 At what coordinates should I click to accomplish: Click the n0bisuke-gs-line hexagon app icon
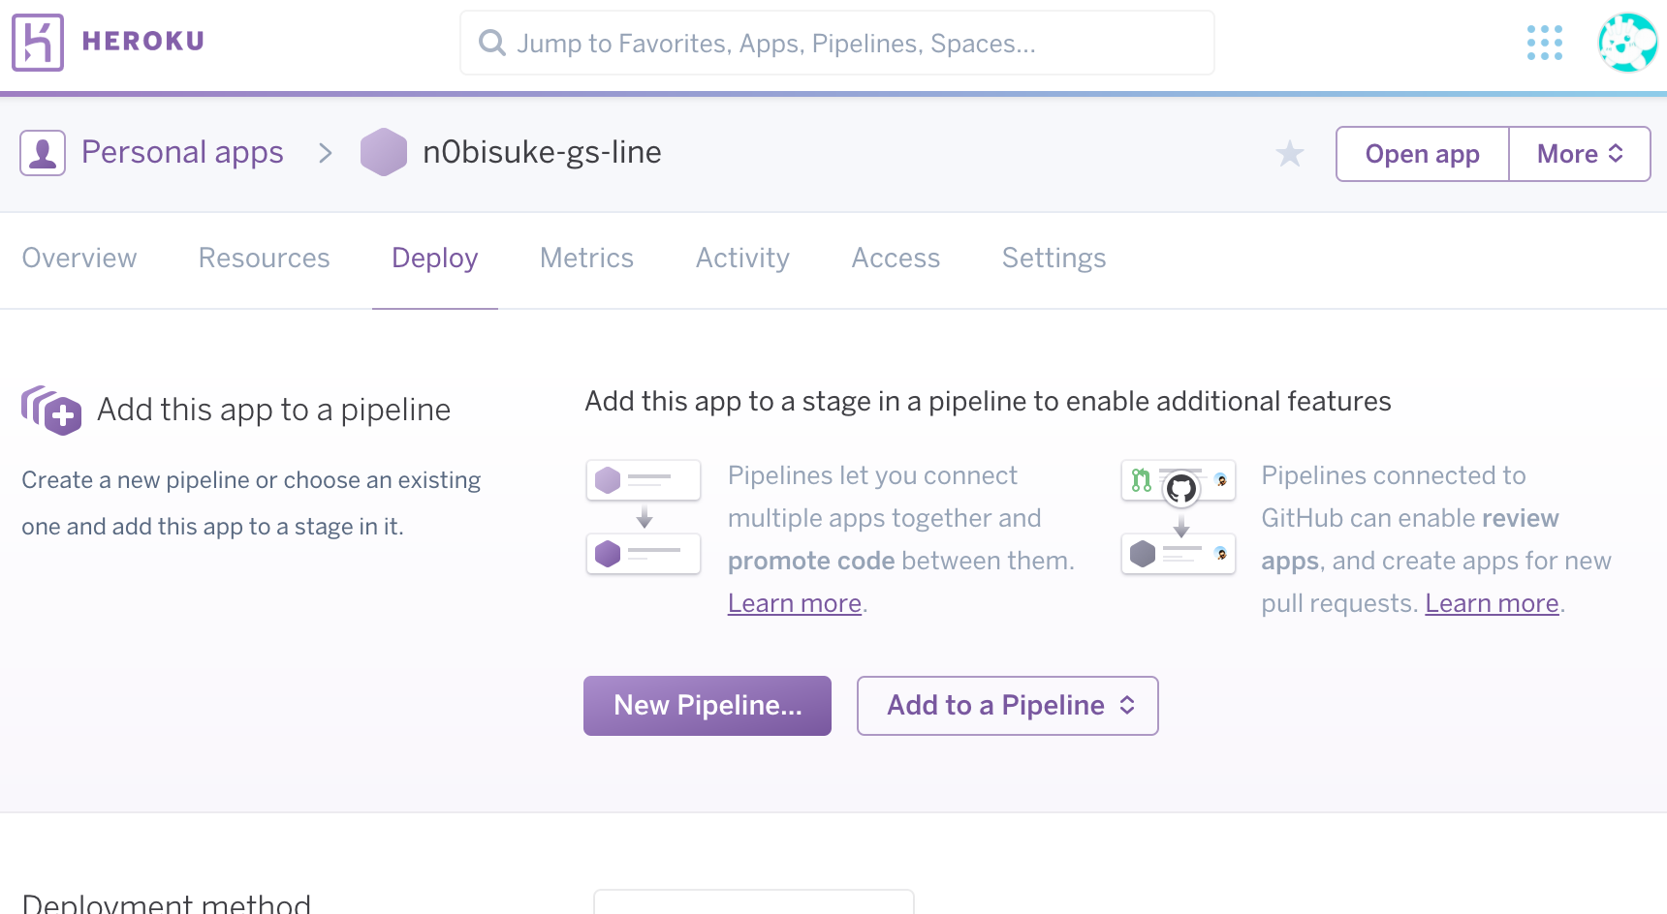point(384,153)
